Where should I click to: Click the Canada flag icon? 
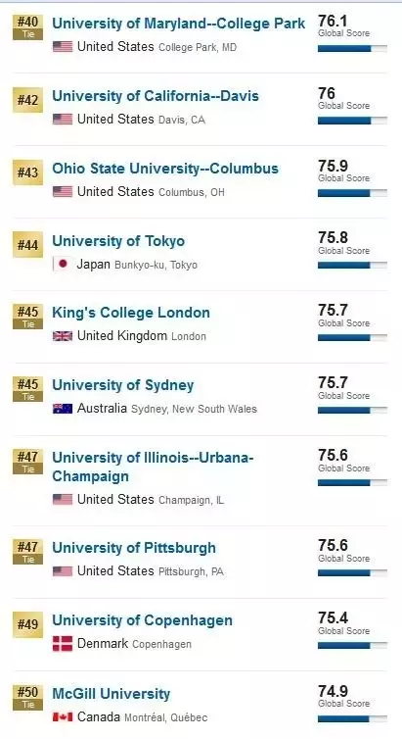click(x=63, y=717)
